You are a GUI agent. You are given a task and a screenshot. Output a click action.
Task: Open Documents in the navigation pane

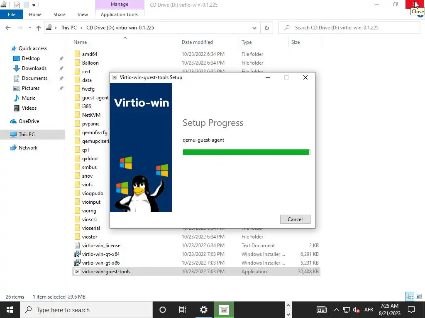(34, 78)
